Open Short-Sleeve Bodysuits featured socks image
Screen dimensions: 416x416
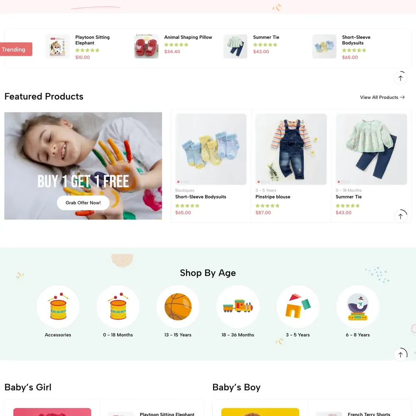pyautogui.click(x=210, y=149)
